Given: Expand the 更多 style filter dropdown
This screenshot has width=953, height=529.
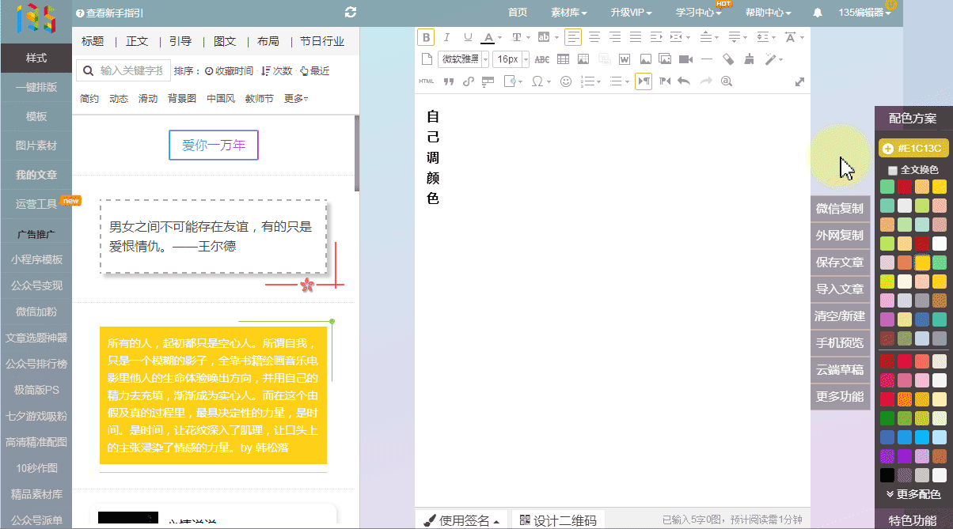Looking at the screenshot, I should pyautogui.click(x=296, y=99).
